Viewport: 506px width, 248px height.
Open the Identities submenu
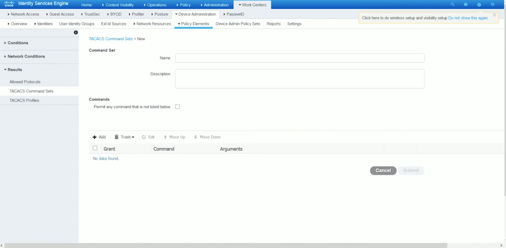pos(43,24)
